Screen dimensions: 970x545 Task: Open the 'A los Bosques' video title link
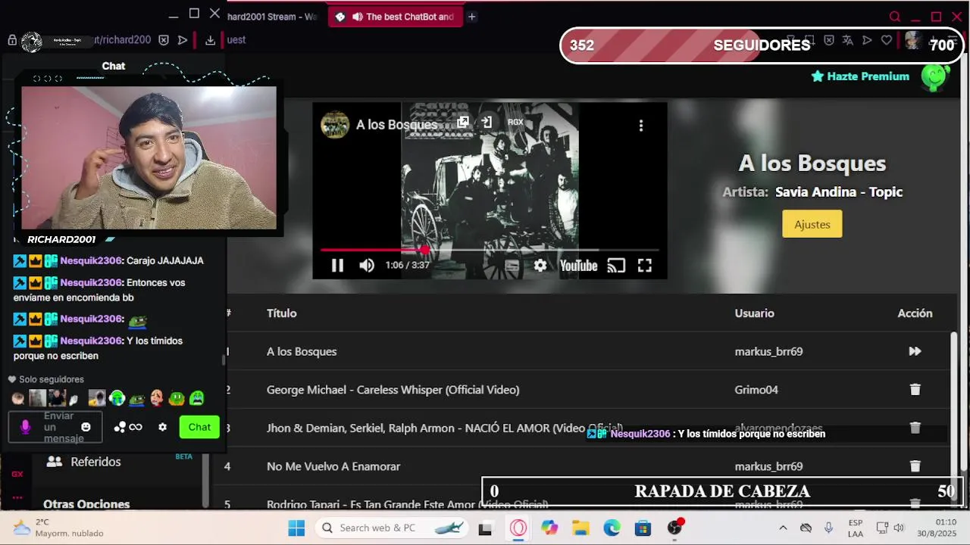(x=396, y=125)
